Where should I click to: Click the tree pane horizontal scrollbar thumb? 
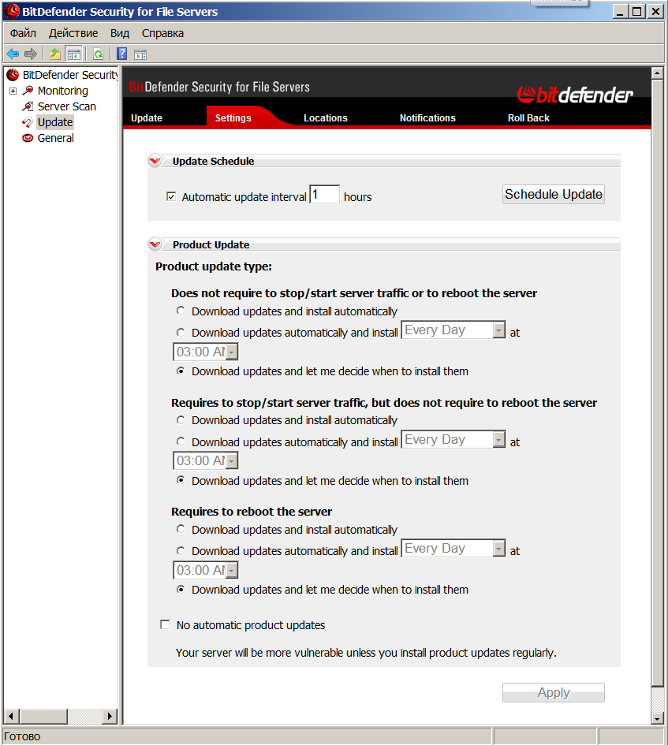(x=43, y=716)
